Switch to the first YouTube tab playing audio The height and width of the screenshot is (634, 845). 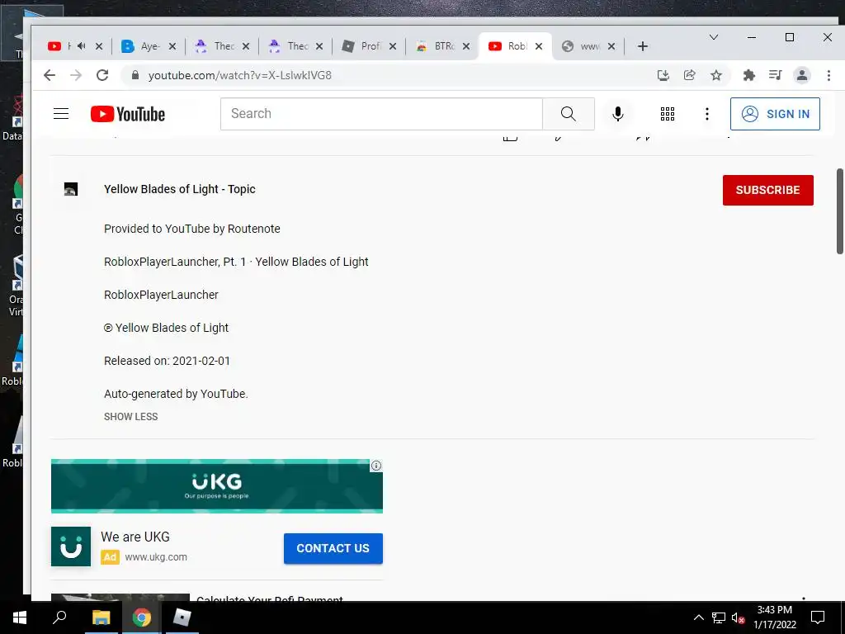pyautogui.click(x=59, y=46)
